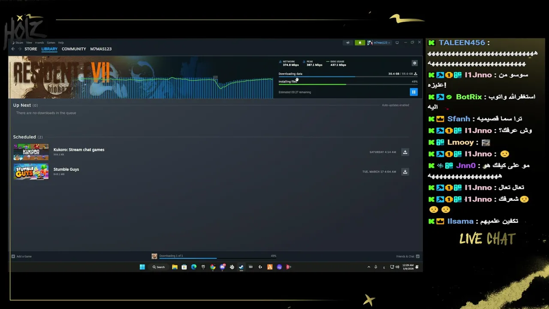Viewport: 549px width, 309px height.
Task: Click the Resident Evil VII banner image
Action: tap(141, 77)
